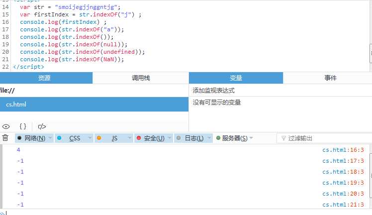Click line number 14 in gutter
Image resolution: width=372 pixels, height=215 pixels.
click(x=5, y=7)
